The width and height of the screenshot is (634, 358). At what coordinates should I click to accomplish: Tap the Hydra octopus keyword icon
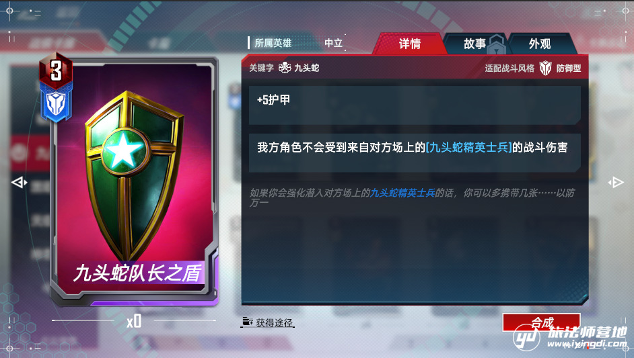tap(285, 68)
